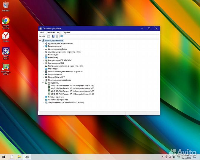Expand the Компьютер node

tap(43, 57)
